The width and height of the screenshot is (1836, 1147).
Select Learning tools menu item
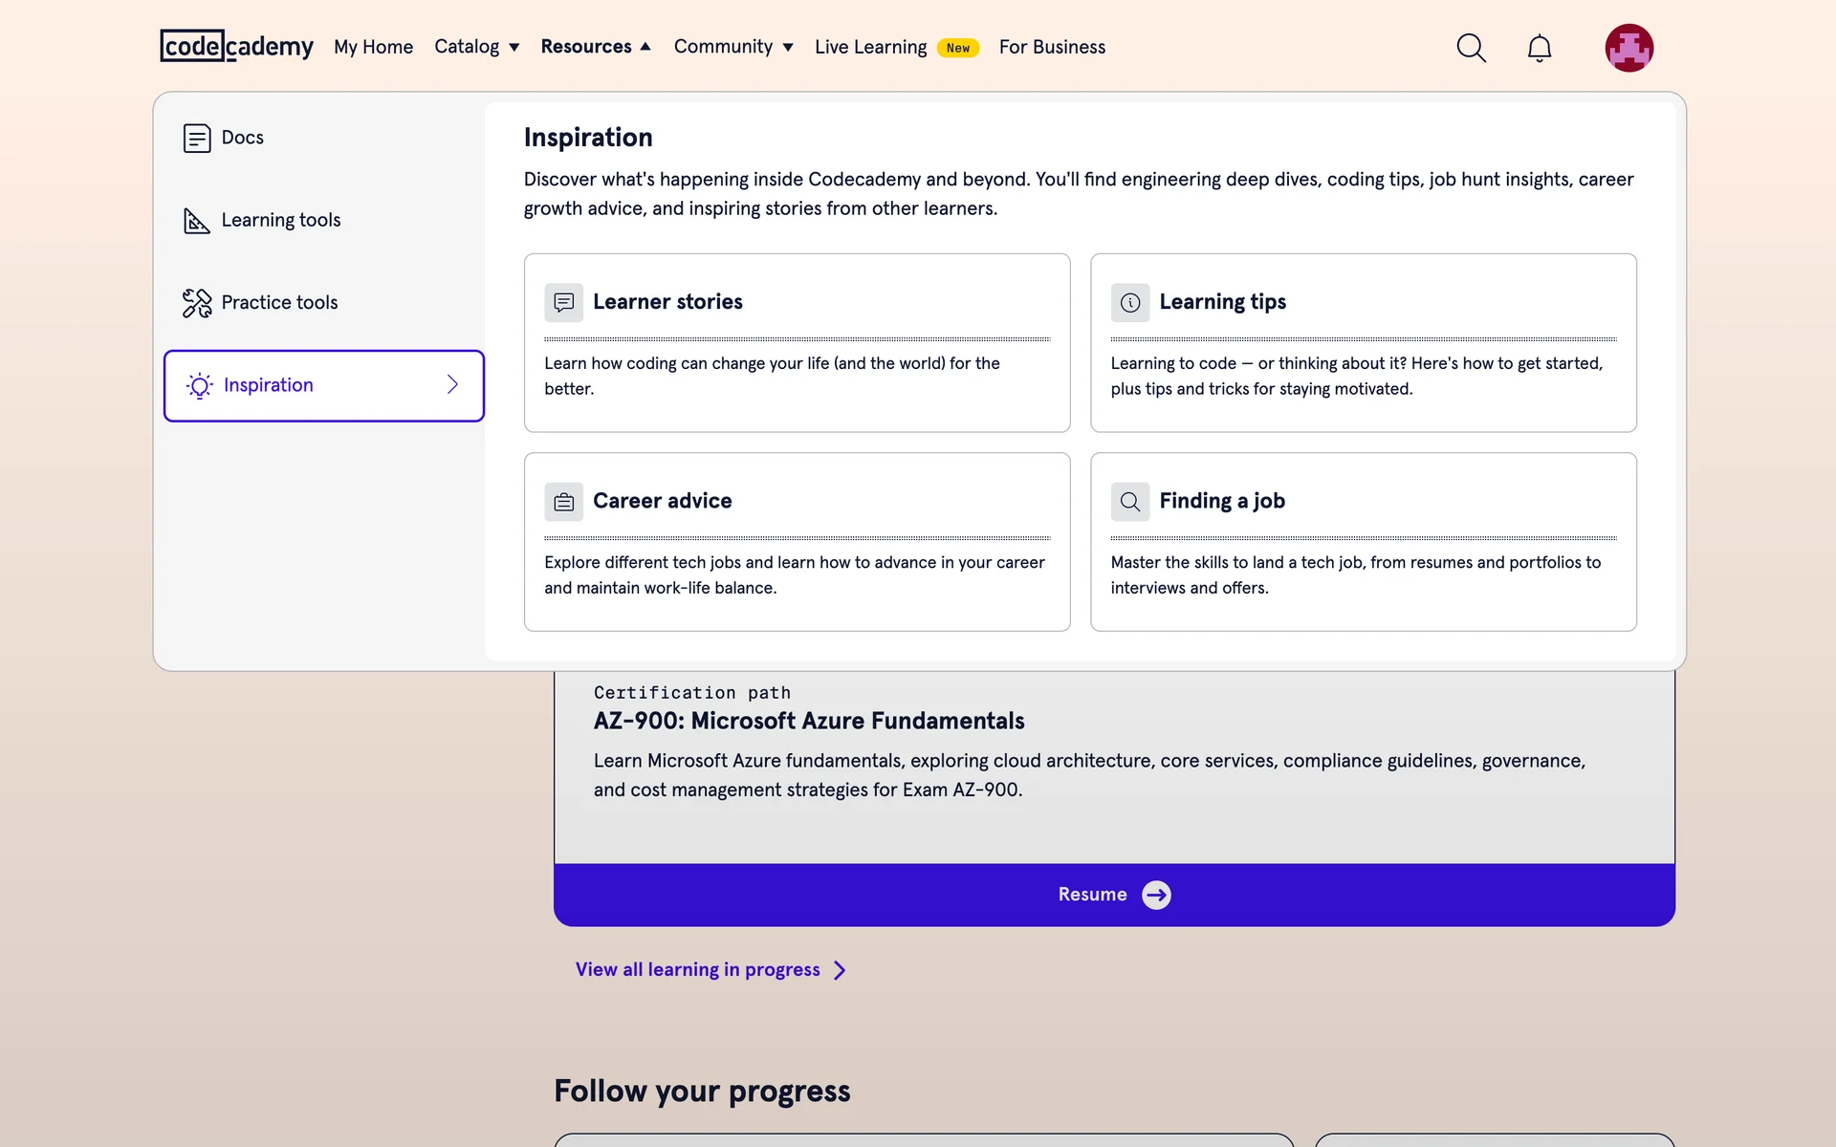(x=280, y=220)
